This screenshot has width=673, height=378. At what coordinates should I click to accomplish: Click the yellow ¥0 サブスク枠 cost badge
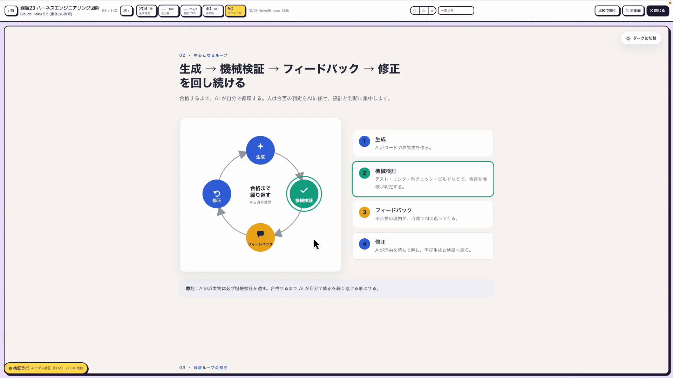pyautogui.click(x=235, y=10)
